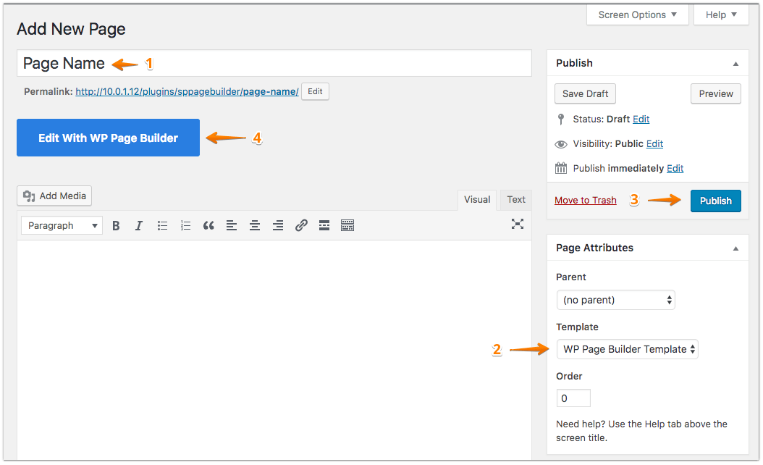Click the Add Media button
The height and width of the screenshot is (465, 763).
pos(54,196)
